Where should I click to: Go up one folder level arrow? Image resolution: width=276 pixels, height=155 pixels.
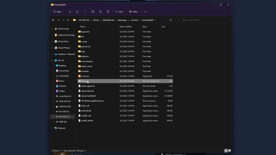[x=68, y=20]
